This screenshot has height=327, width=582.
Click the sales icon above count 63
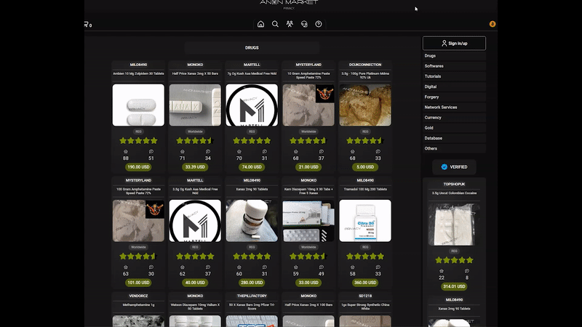(x=125, y=267)
